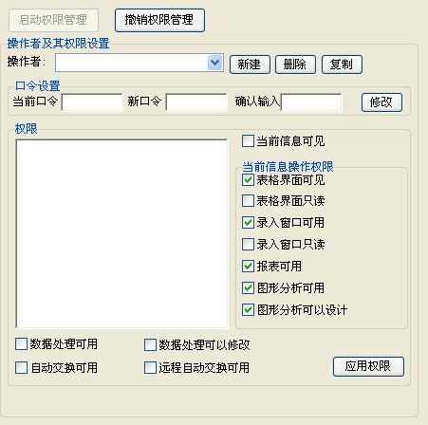Click the 撤销权限管理 button

159,20
